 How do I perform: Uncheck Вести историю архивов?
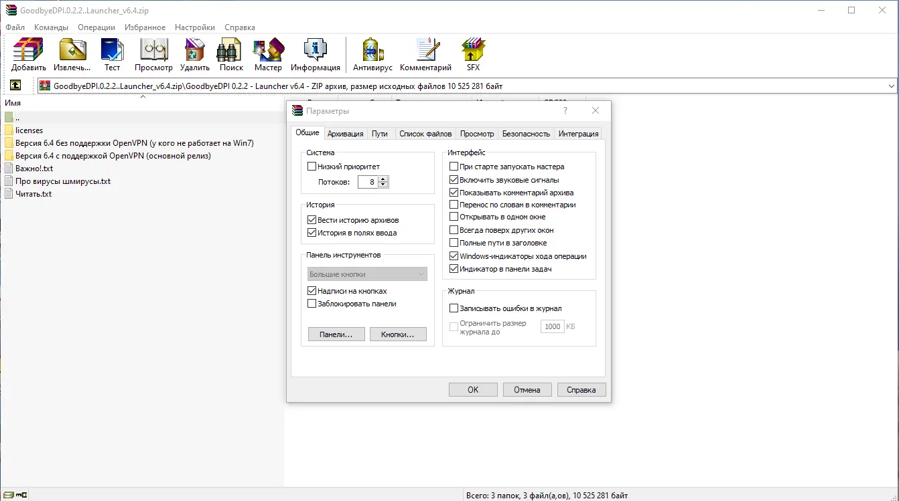[312, 220]
